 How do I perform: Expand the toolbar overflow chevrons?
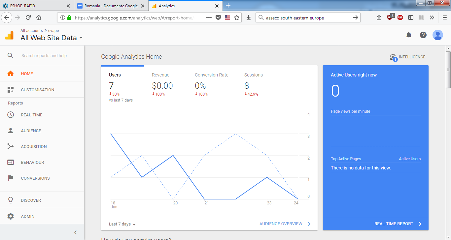coord(432,17)
